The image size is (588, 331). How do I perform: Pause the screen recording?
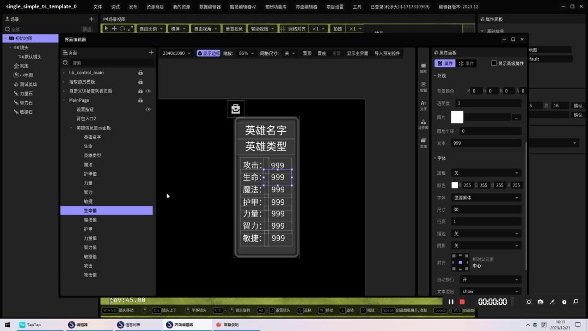coord(451,302)
